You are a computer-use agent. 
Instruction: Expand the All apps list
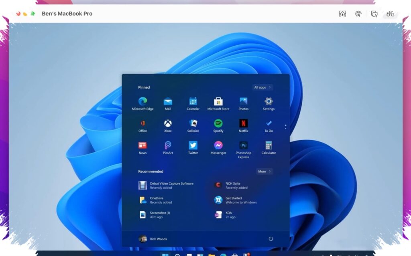tap(262, 87)
